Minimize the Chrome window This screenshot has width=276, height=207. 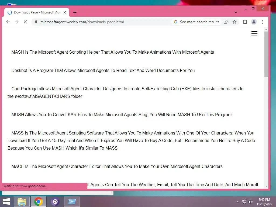246,9
